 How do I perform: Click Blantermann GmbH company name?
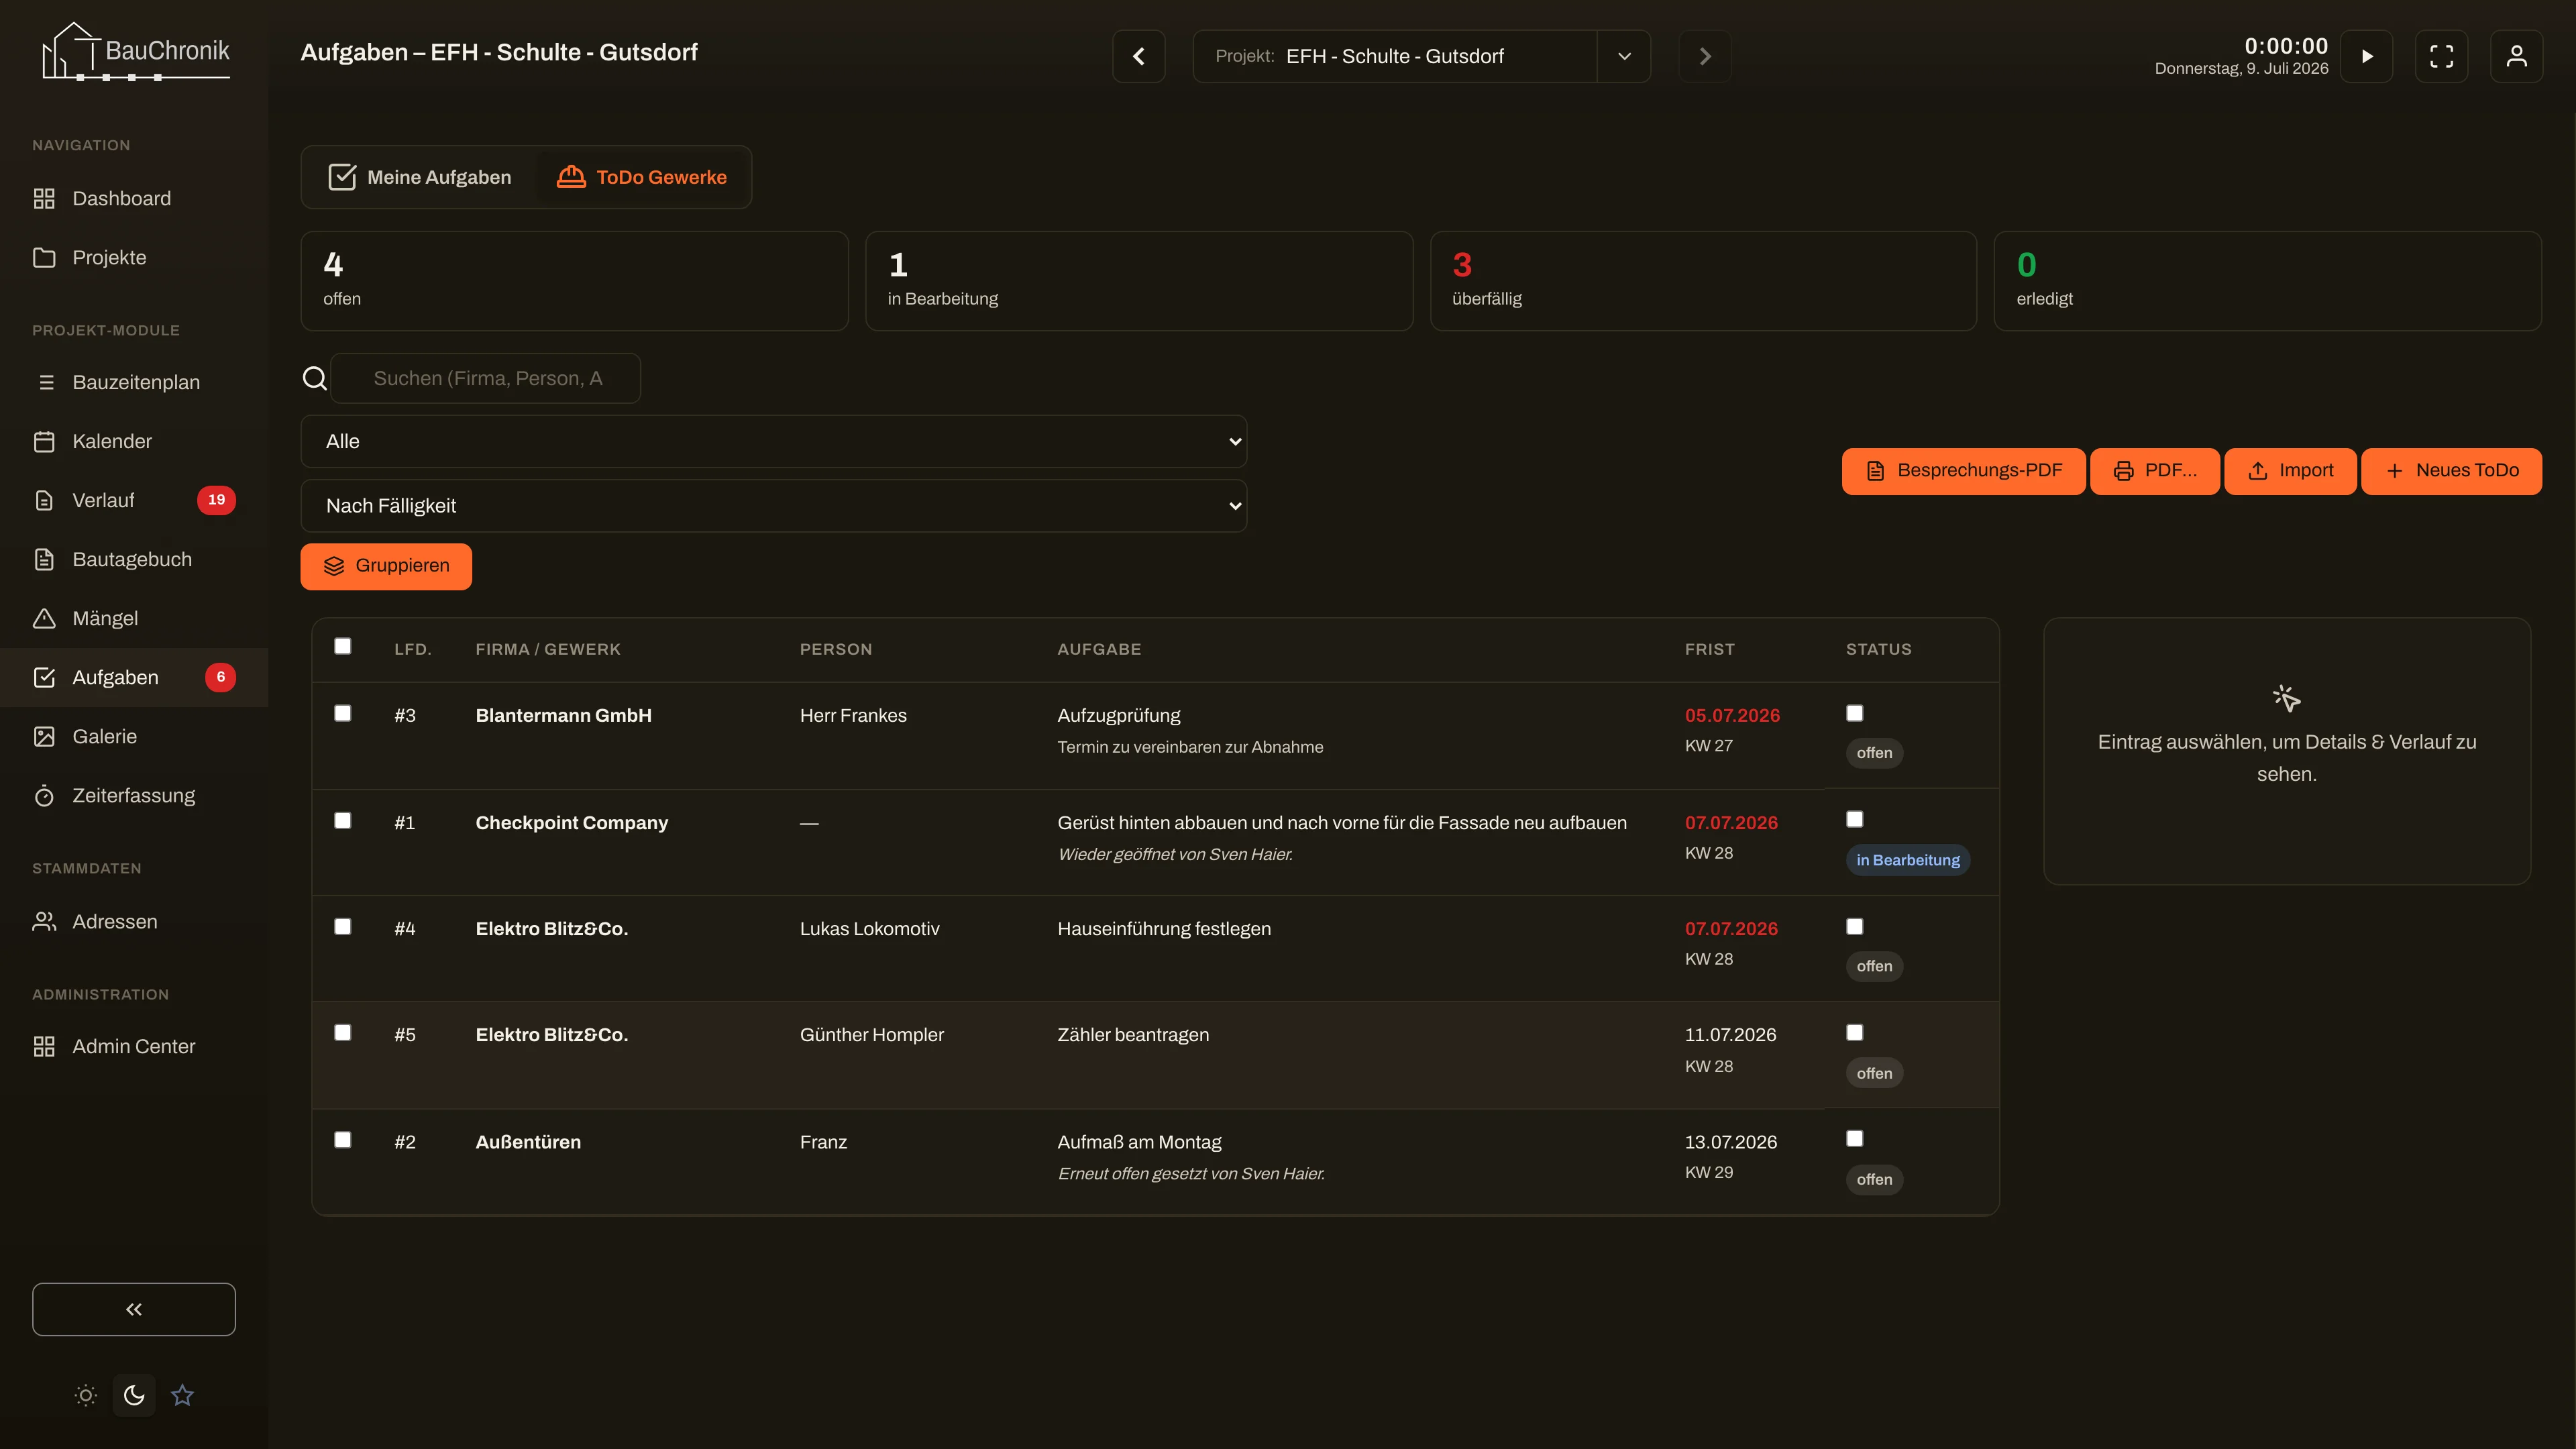point(564,715)
